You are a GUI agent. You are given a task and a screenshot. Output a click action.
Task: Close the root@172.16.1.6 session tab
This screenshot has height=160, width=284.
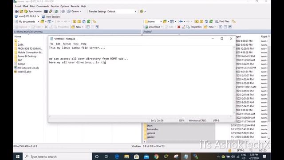point(38,16)
